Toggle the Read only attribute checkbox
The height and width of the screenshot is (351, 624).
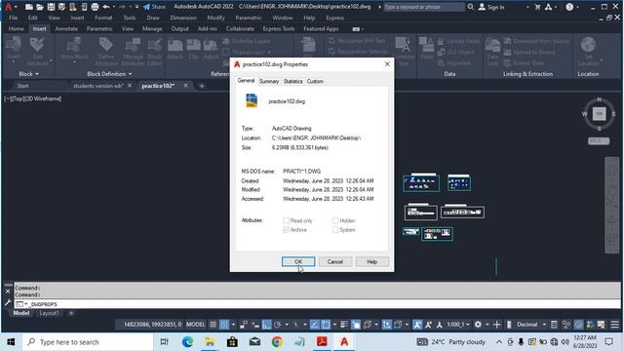(286, 220)
